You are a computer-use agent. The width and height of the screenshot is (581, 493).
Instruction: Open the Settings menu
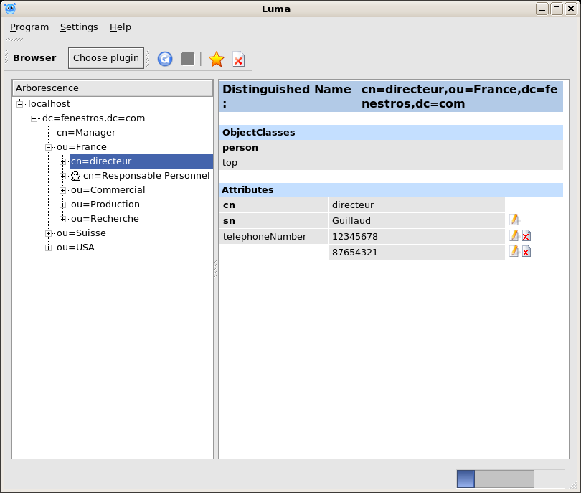pos(79,27)
